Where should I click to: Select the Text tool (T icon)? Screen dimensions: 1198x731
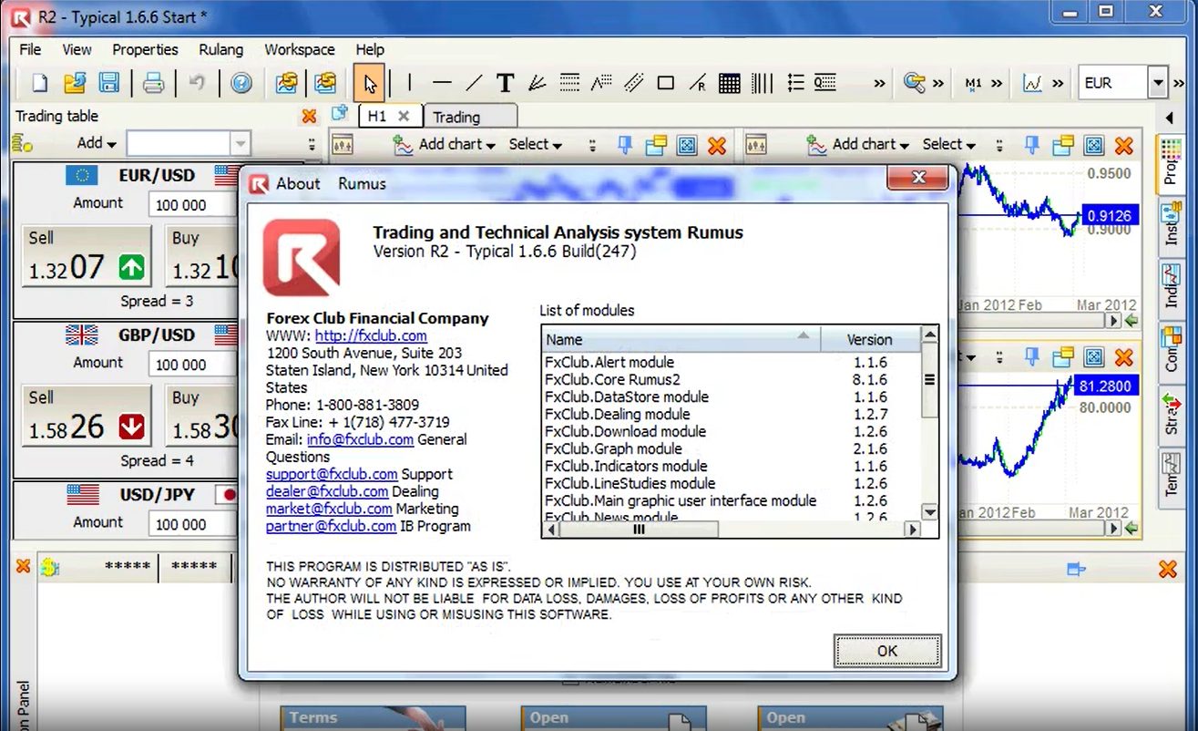(505, 83)
